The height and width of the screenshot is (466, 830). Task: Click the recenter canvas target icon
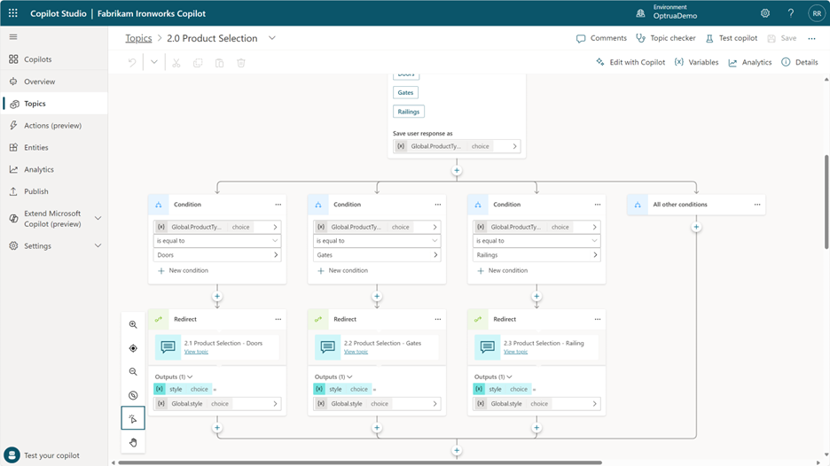pyautogui.click(x=133, y=348)
